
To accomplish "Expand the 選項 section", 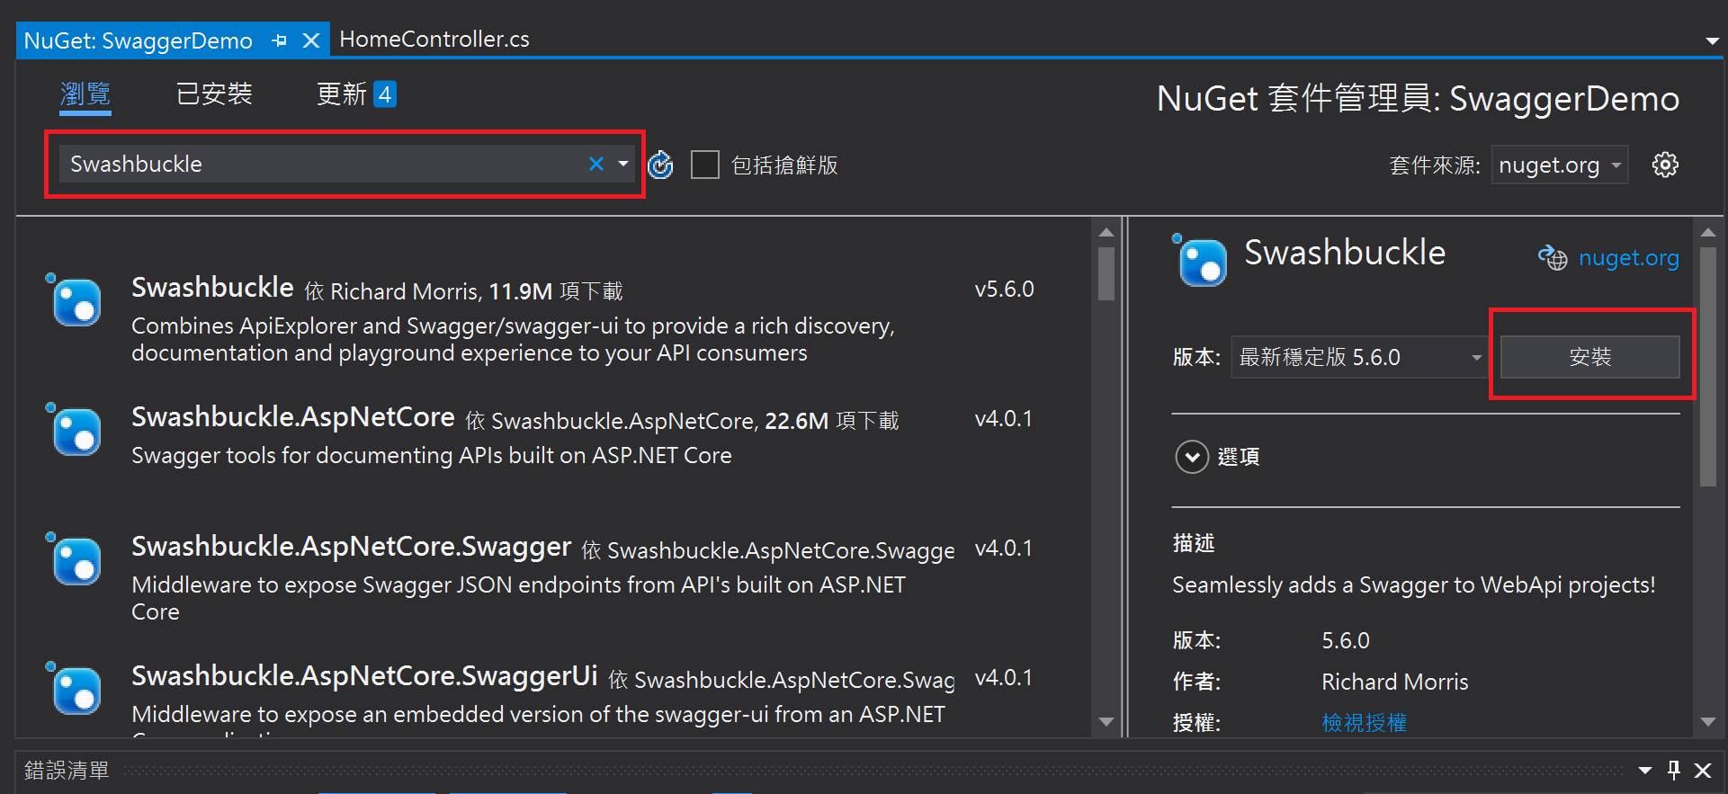I will (x=1192, y=457).
